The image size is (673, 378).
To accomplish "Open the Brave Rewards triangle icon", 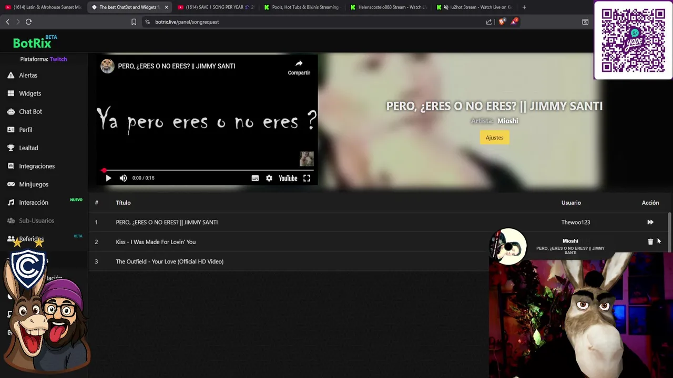I will pyautogui.click(x=514, y=22).
